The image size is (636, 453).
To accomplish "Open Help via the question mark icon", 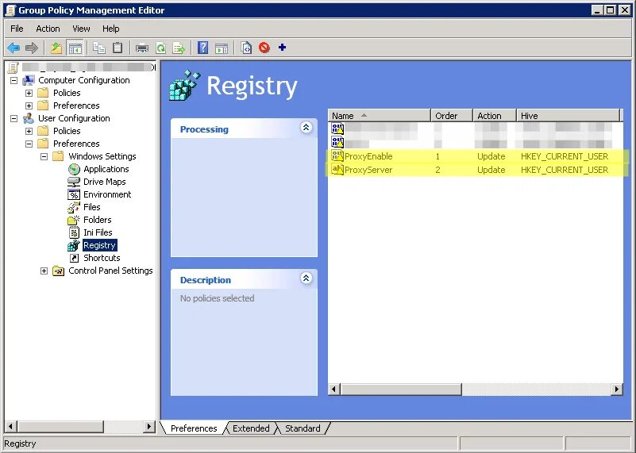I will [202, 48].
